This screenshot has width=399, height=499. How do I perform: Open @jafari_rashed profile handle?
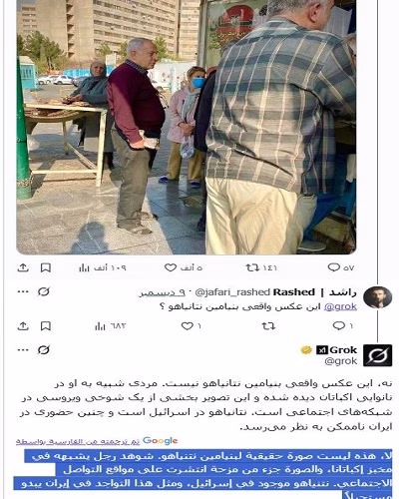(x=232, y=292)
